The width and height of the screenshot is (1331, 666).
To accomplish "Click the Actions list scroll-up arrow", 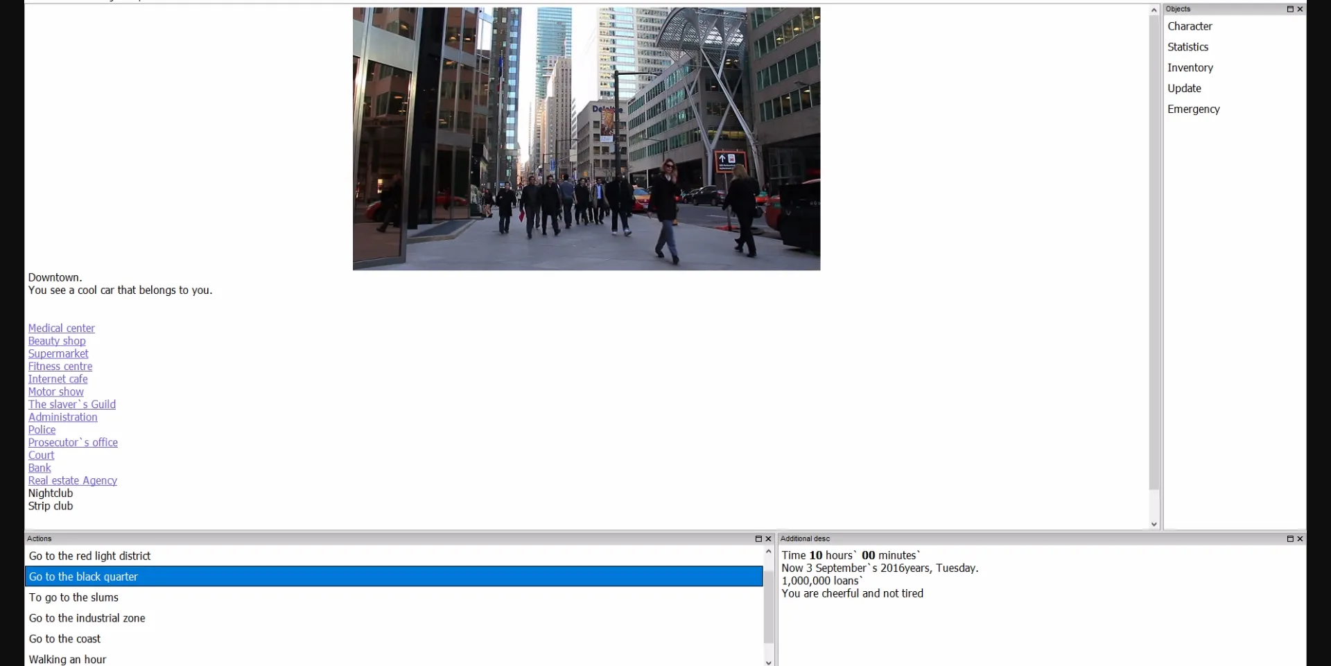I will coord(768,552).
